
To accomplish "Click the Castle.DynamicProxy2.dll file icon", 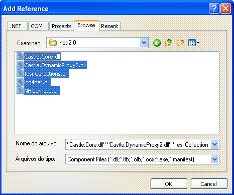I will (x=20, y=65).
